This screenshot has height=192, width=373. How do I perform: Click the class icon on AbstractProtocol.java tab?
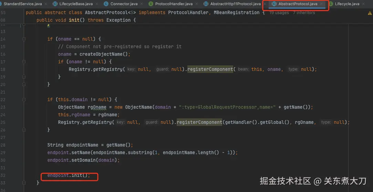point(274,4)
